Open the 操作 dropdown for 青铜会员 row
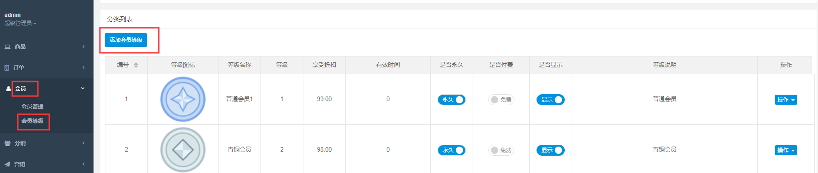Viewport: 818px width, 173px height. pos(786,150)
